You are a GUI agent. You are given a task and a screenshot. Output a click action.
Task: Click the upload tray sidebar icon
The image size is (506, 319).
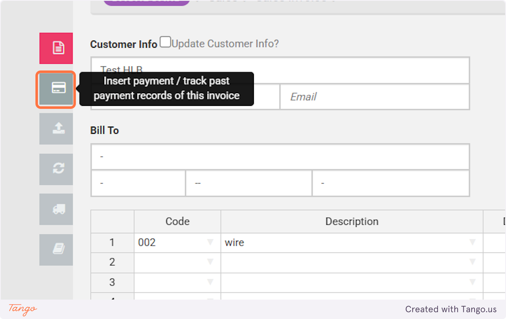point(56,129)
